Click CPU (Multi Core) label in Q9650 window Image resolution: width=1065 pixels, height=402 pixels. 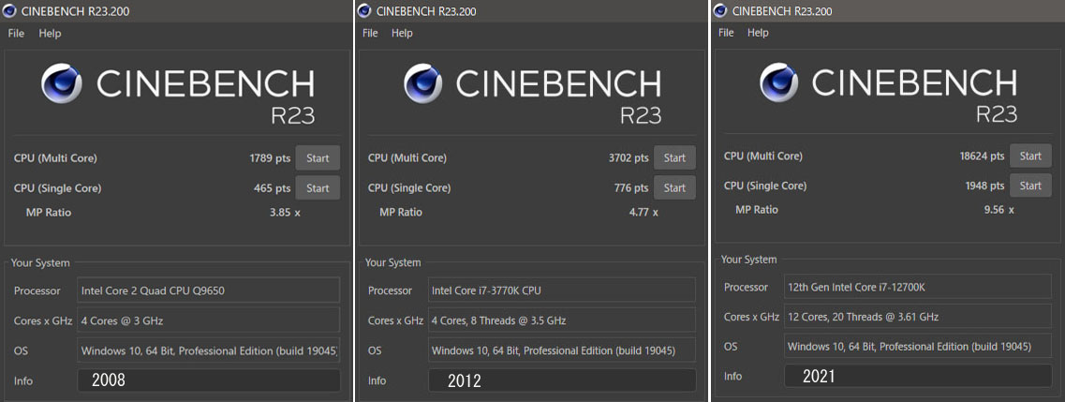click(55, 158)
